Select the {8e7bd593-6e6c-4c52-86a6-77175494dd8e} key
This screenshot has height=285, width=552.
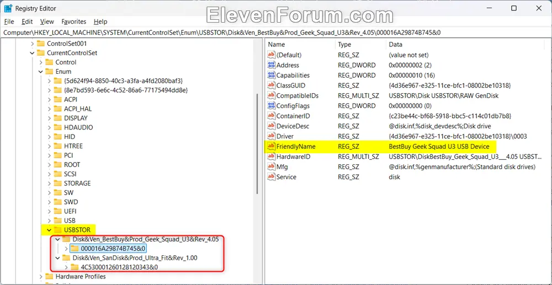(126, 90)
